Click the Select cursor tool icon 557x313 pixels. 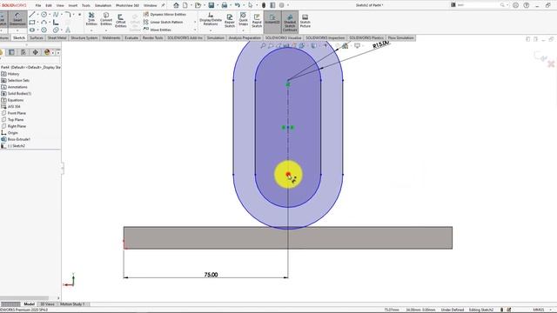[x=251, y=5]
